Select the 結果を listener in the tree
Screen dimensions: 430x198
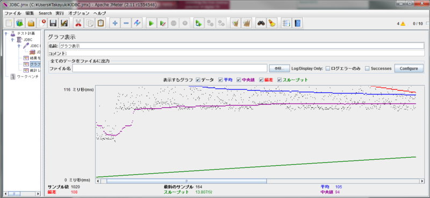click(35, 58)
